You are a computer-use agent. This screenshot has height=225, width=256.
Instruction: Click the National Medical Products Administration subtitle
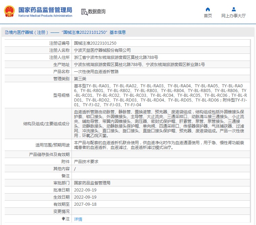pos(45,16)
